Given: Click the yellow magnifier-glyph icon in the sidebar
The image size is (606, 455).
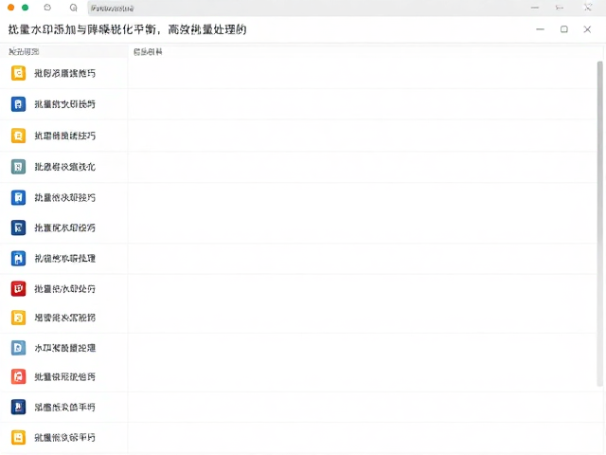Looking at the screenshot, I should coord(18,136).
